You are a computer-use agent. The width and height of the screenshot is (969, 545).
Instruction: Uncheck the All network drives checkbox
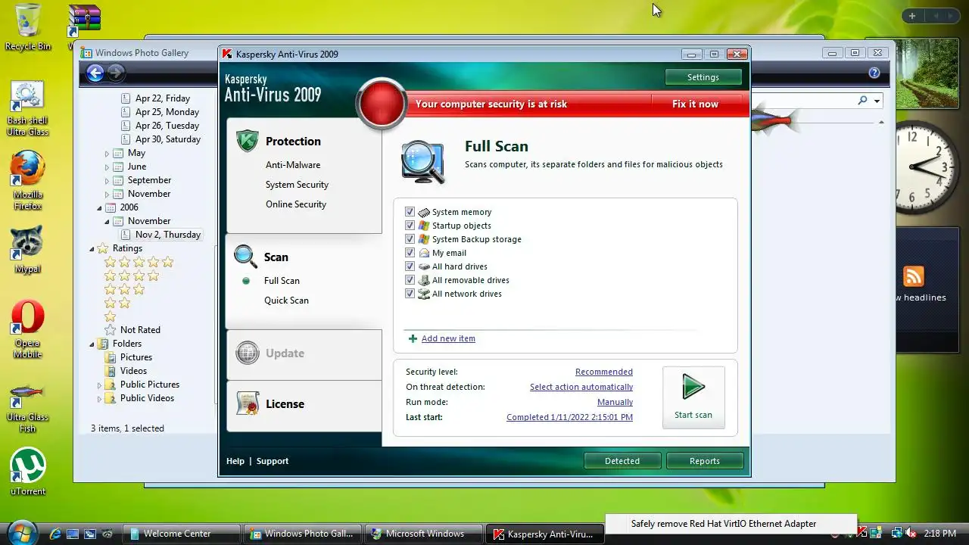tap(410, 294)
